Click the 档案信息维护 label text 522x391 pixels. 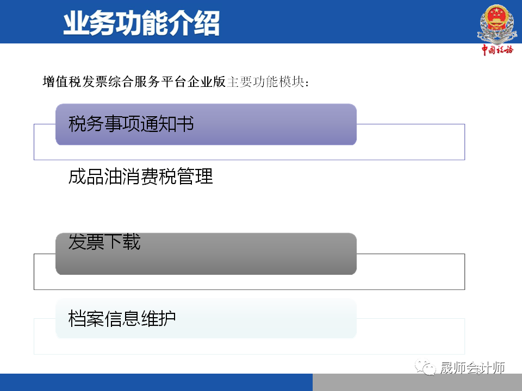[122, 318]
